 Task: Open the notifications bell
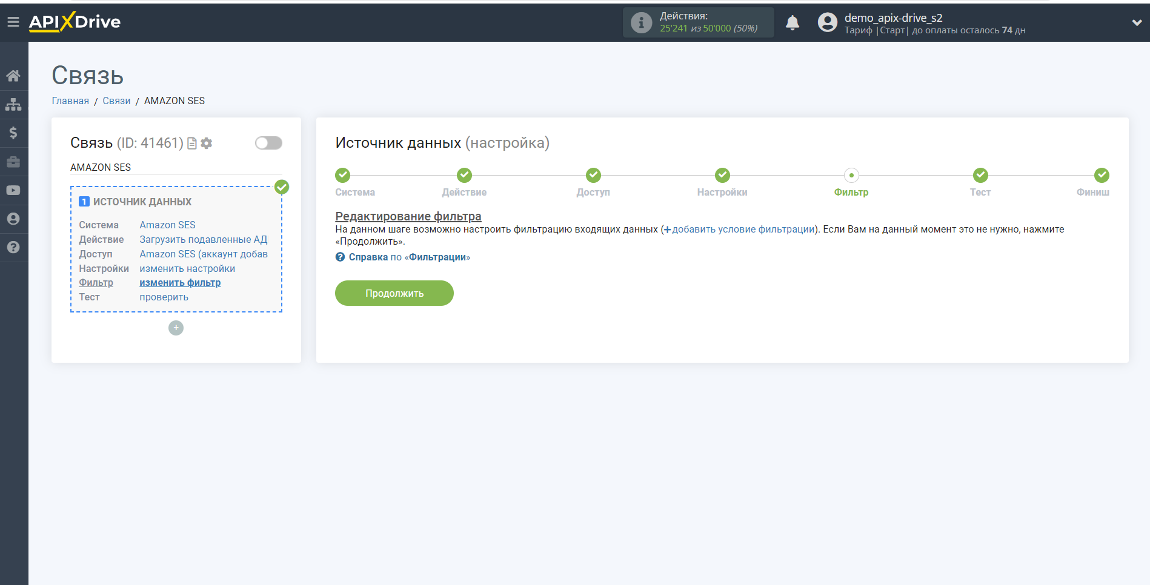point(793,23)
